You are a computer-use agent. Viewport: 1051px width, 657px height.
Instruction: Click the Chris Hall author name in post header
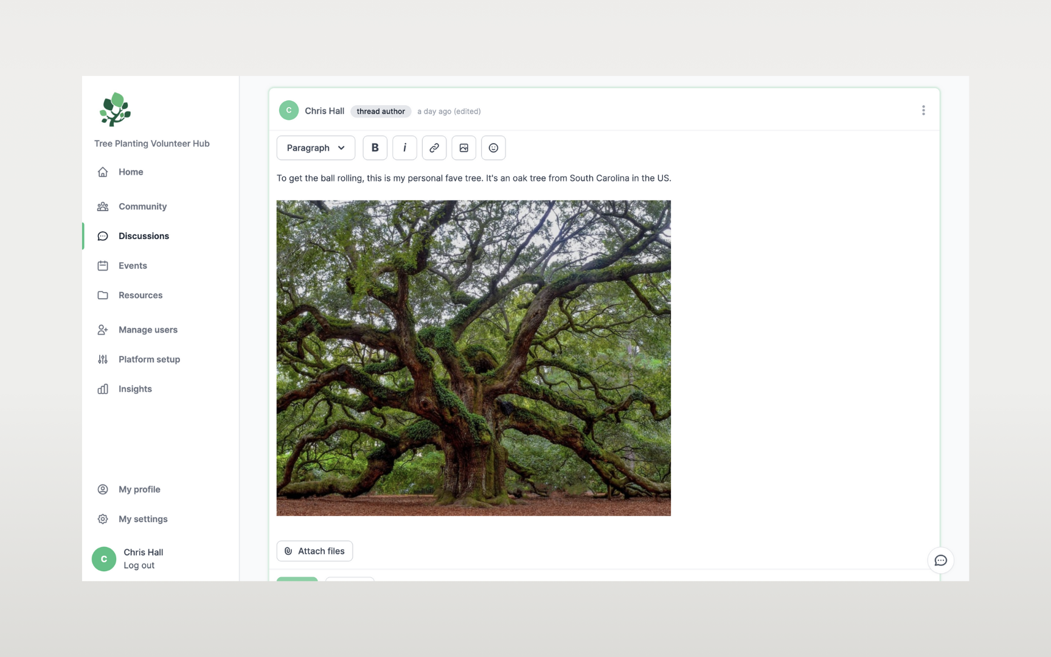tap(324, 111)
